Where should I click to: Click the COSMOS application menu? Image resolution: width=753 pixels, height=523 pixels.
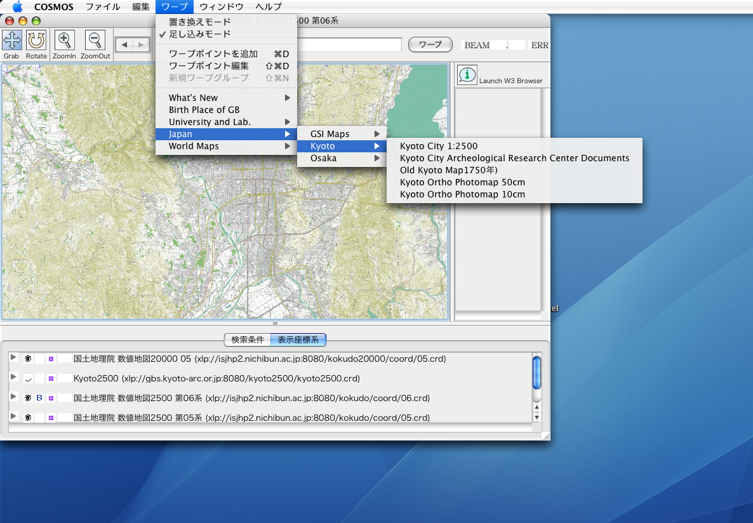[54, 7]
